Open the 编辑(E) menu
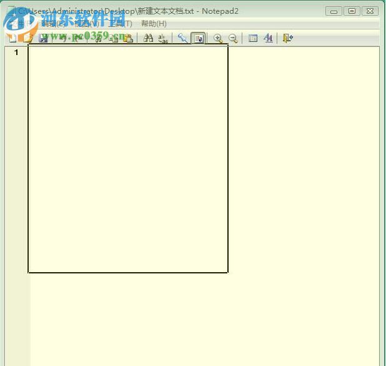386x366 pixels. click(52, 24)
